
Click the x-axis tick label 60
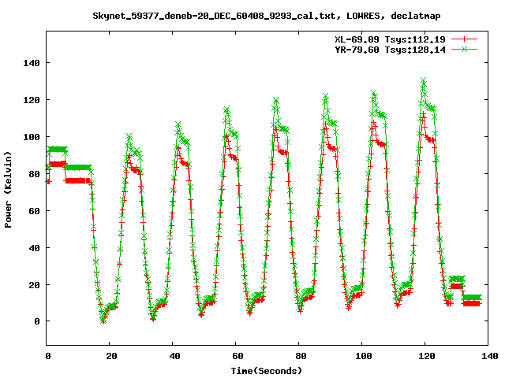(x=238, y=356)
